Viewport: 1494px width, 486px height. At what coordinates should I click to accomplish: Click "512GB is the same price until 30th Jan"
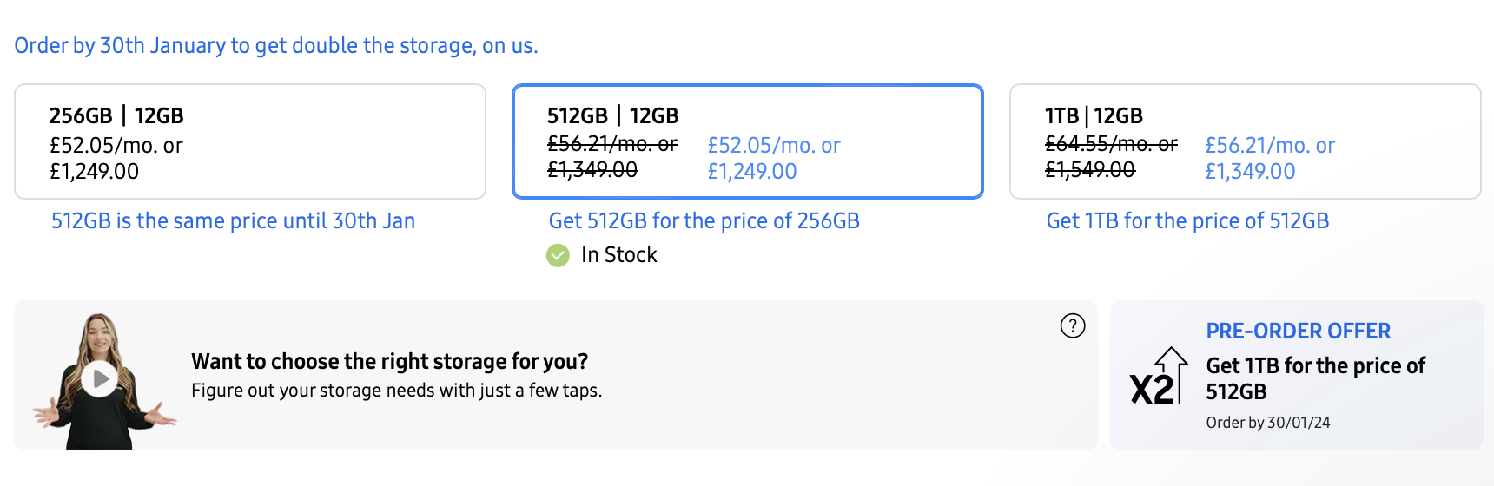[x=233, y=221]
